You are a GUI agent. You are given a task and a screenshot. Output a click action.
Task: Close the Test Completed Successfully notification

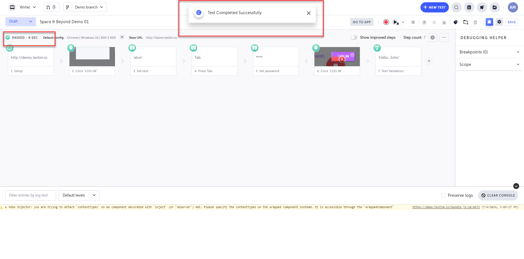pos(309,13)
